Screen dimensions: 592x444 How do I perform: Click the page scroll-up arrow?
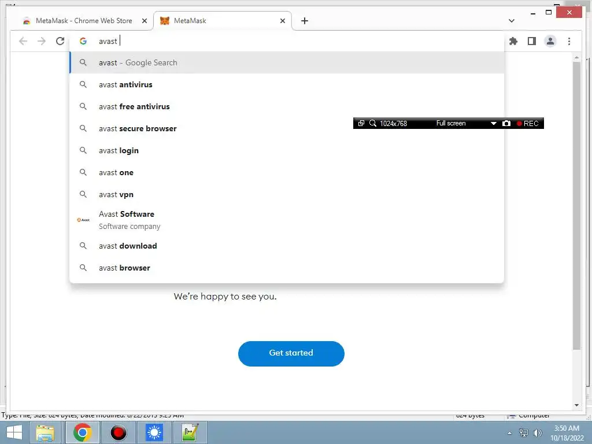pos(576,57)
